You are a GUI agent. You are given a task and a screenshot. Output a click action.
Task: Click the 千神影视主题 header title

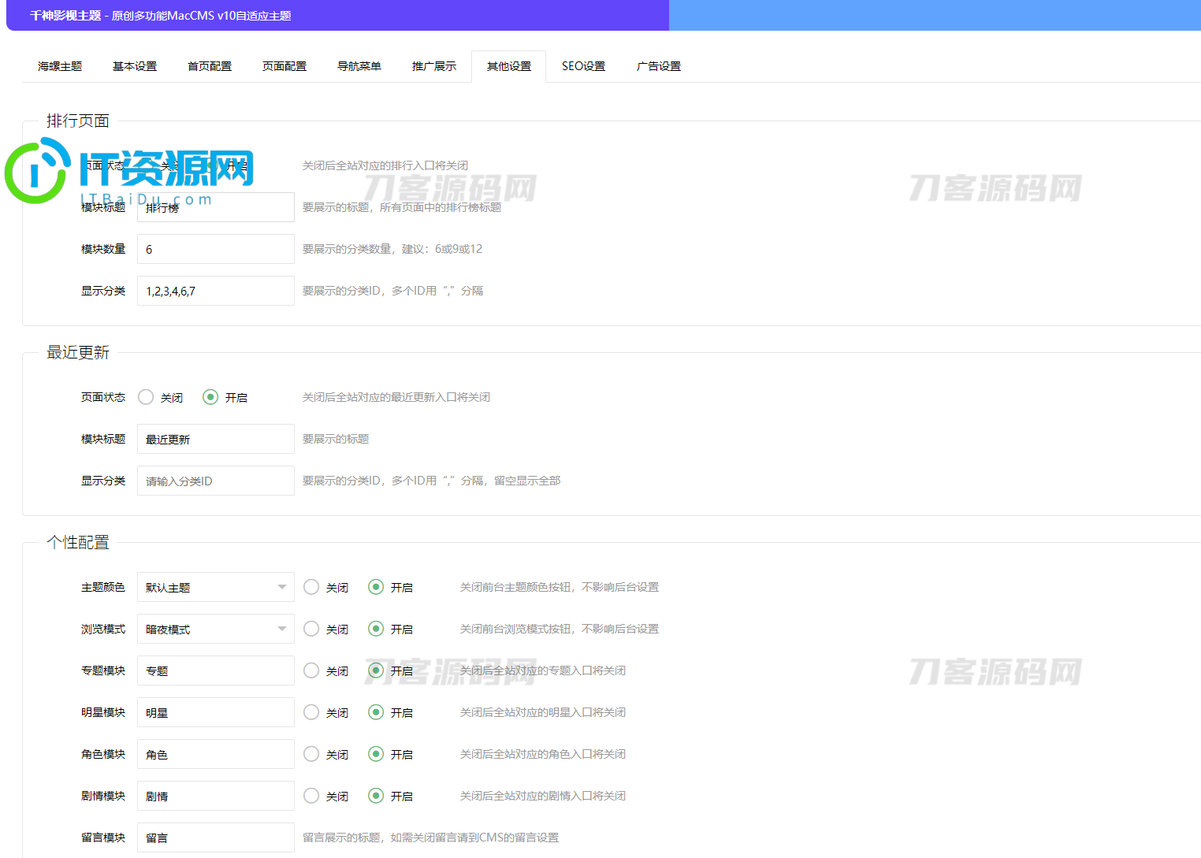point(65,16)
